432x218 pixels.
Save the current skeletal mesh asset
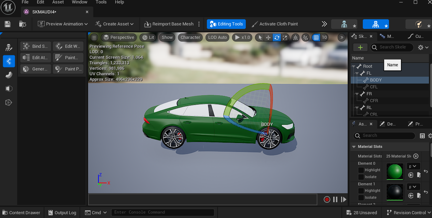pyautogui.click(x=8, y=24)
